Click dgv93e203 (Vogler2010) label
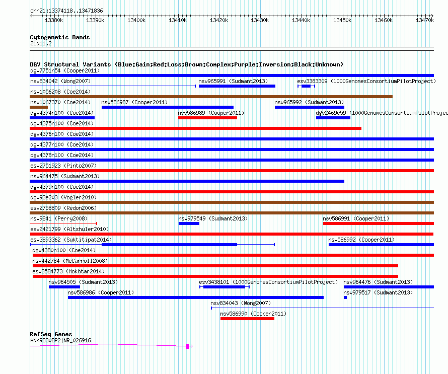The width and height of the screenshot is (448, 374). point(63,197)
